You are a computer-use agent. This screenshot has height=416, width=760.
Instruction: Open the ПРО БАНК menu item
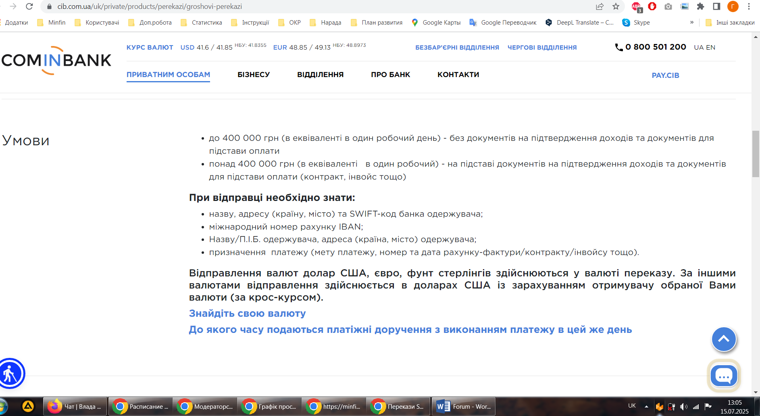[x=391, y=75]
